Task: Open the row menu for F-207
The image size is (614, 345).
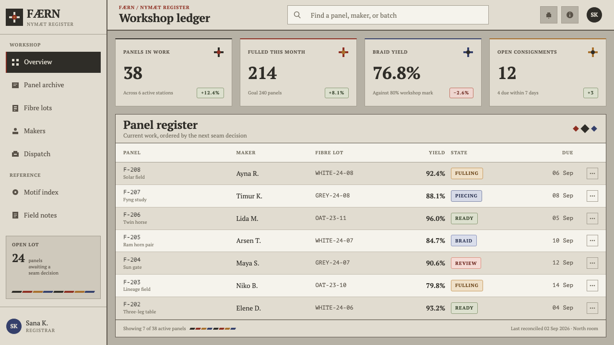Action: (x=592, y=196)
